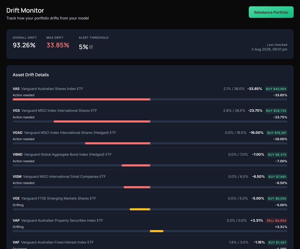Screen dimensions: 300x249
Task: Click VAP allocation 3.3% / 0.0%
Action: tap(236, 220)
